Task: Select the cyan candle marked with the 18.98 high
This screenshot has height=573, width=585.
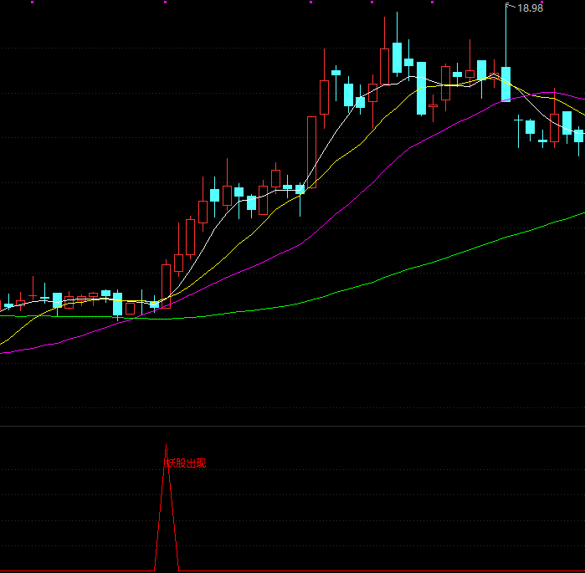Action: [505, 84]
